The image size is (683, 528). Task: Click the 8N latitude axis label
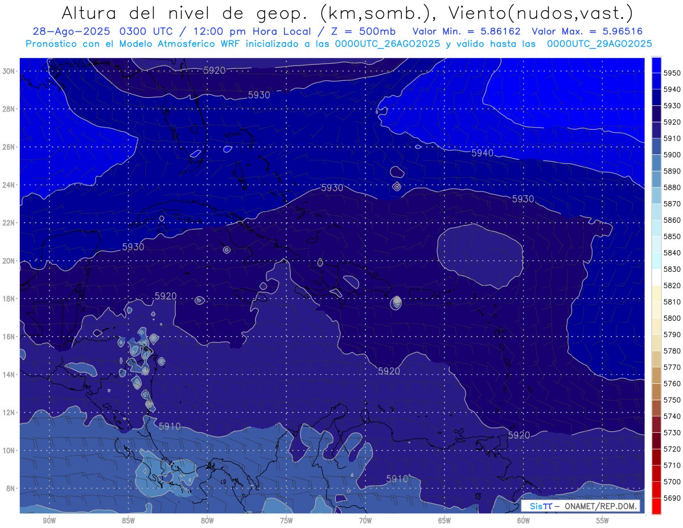pos(11,488)
